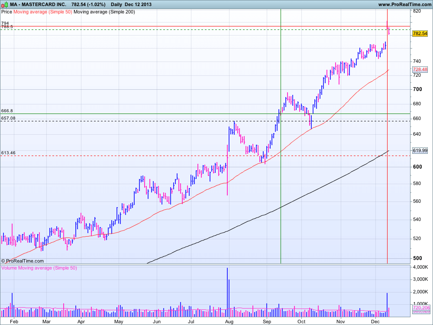The width and height of the screenshot is (433, 325).
Task: Click the © ProRealTime.com copyright text
Action: [23, 261]
